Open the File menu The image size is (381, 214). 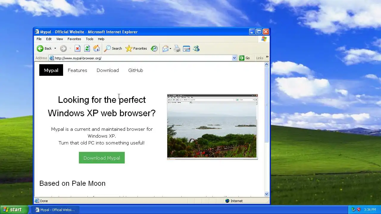click(x=39, y=39)
